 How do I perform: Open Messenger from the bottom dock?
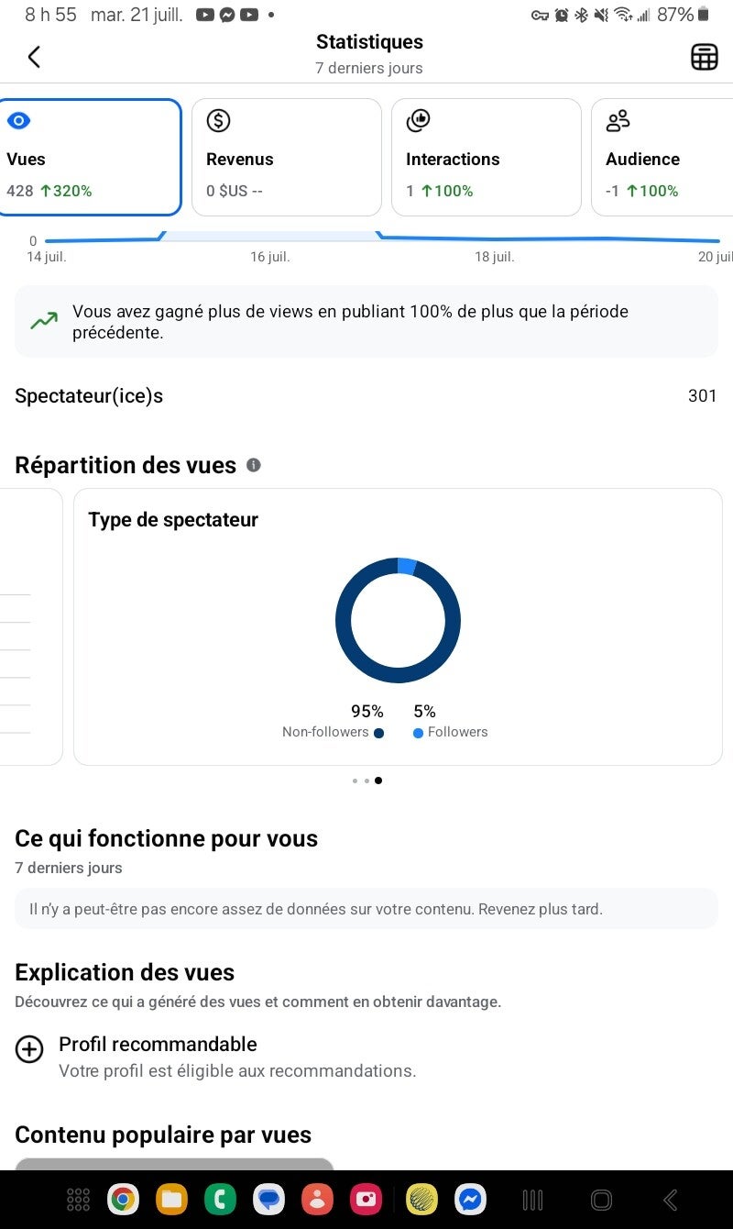point(470,1199)
